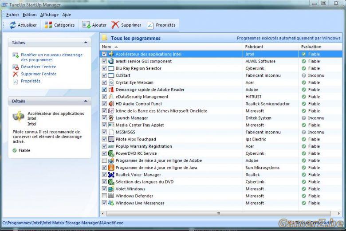Click HiTRUST manufacturer cell

(x=253, y=97)
